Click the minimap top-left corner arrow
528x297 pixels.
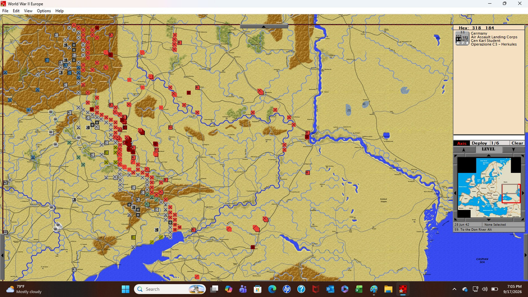455,156
